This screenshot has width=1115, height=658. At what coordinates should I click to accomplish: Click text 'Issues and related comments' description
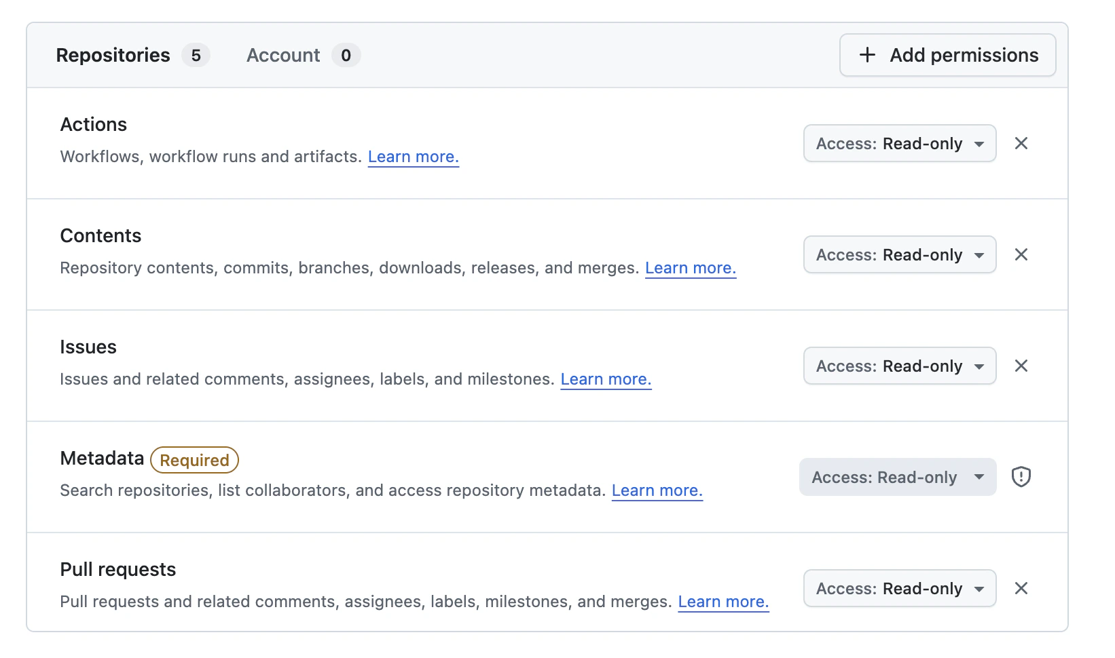[307, 379]
